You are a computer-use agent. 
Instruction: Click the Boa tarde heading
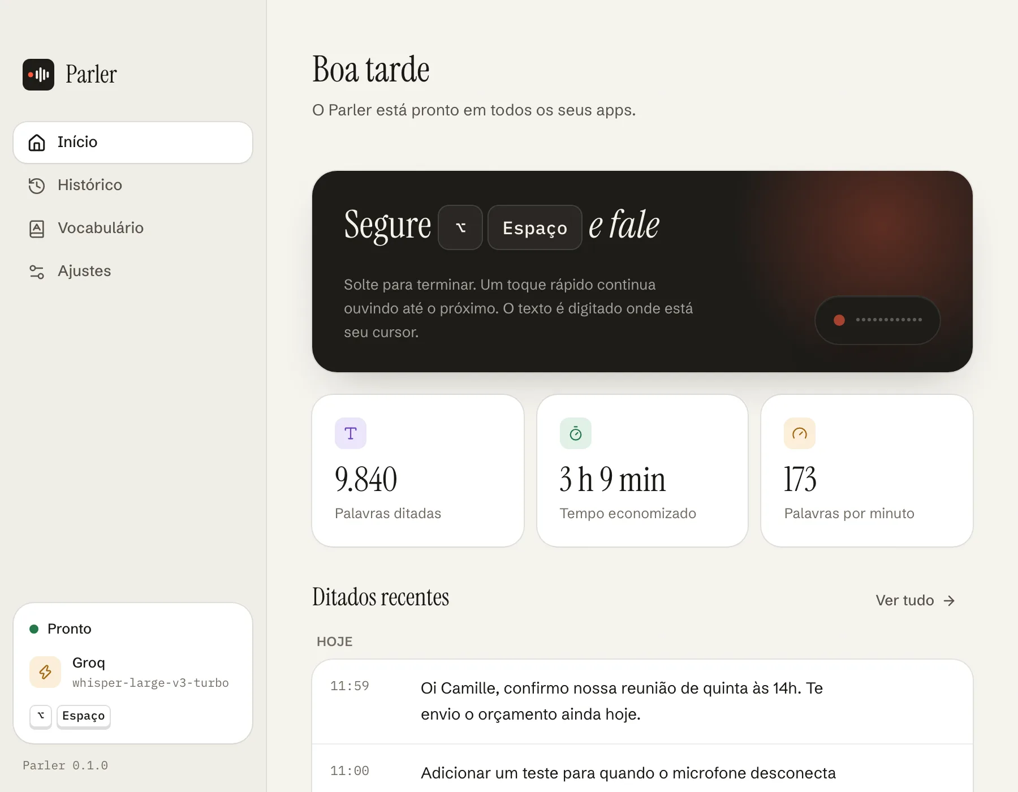[x=371, y=70]
